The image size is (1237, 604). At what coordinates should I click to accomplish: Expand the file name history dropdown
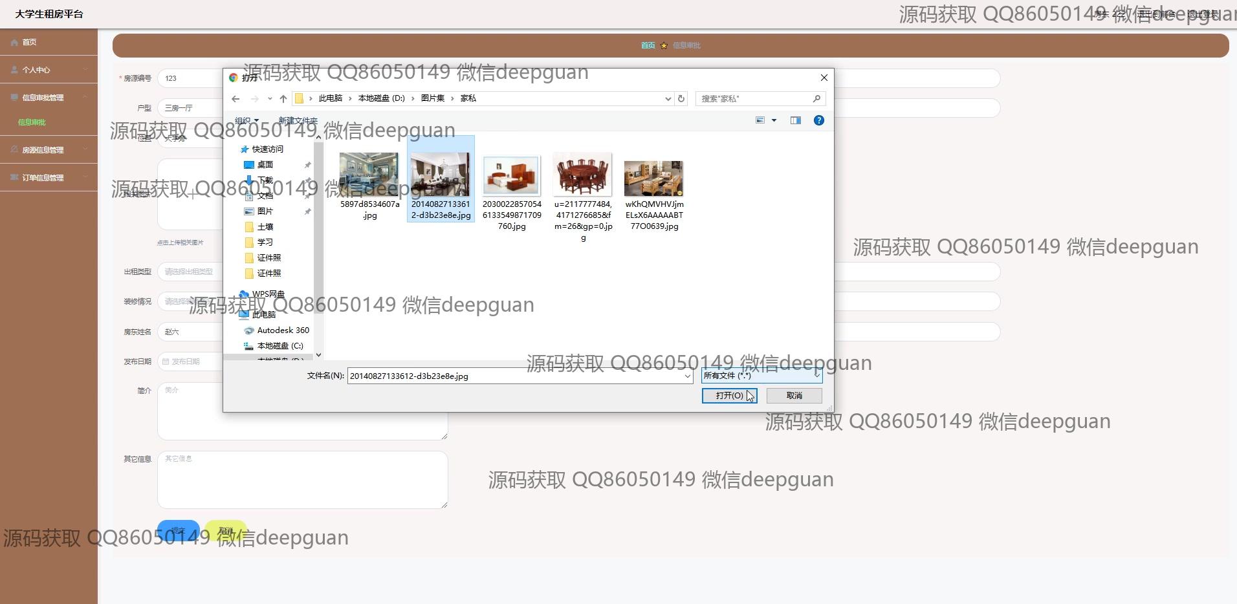point(687,376)
